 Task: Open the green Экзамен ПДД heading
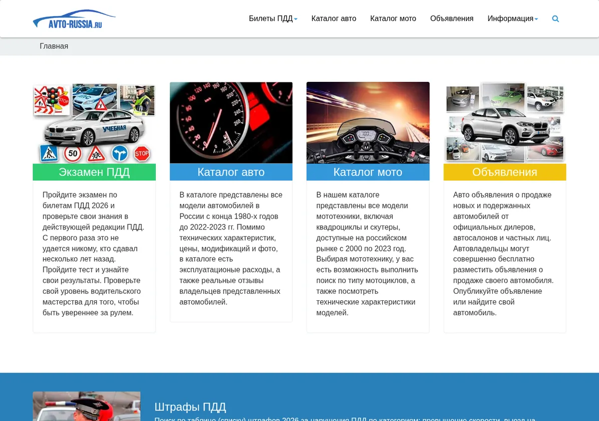[94, 172]
